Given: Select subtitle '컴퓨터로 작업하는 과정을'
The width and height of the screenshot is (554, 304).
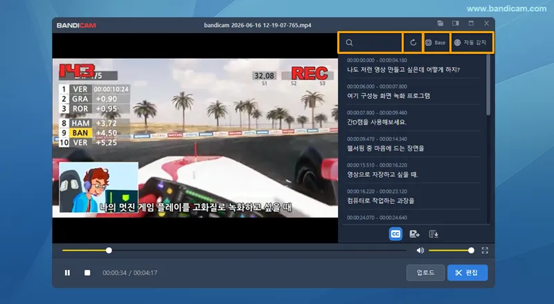Looking at the screenshot, I should pos(380,201).
